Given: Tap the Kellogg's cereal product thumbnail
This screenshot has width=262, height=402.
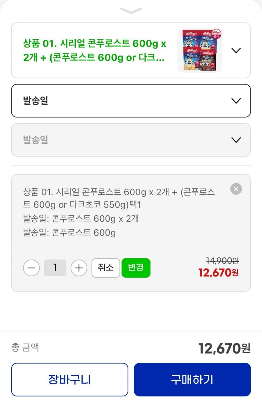Looking at the screenshot, I should click(200, 50).
